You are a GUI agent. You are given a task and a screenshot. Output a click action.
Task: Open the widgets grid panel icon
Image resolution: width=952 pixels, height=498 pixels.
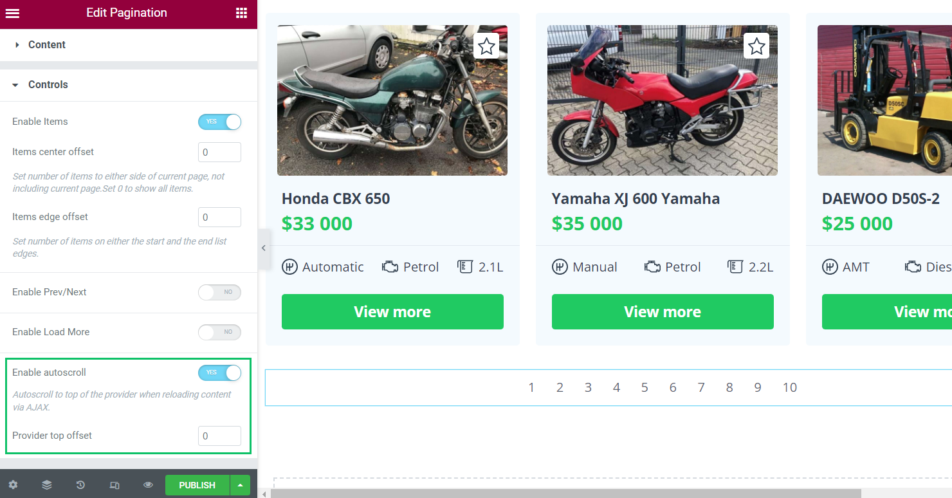pos(241,13)
